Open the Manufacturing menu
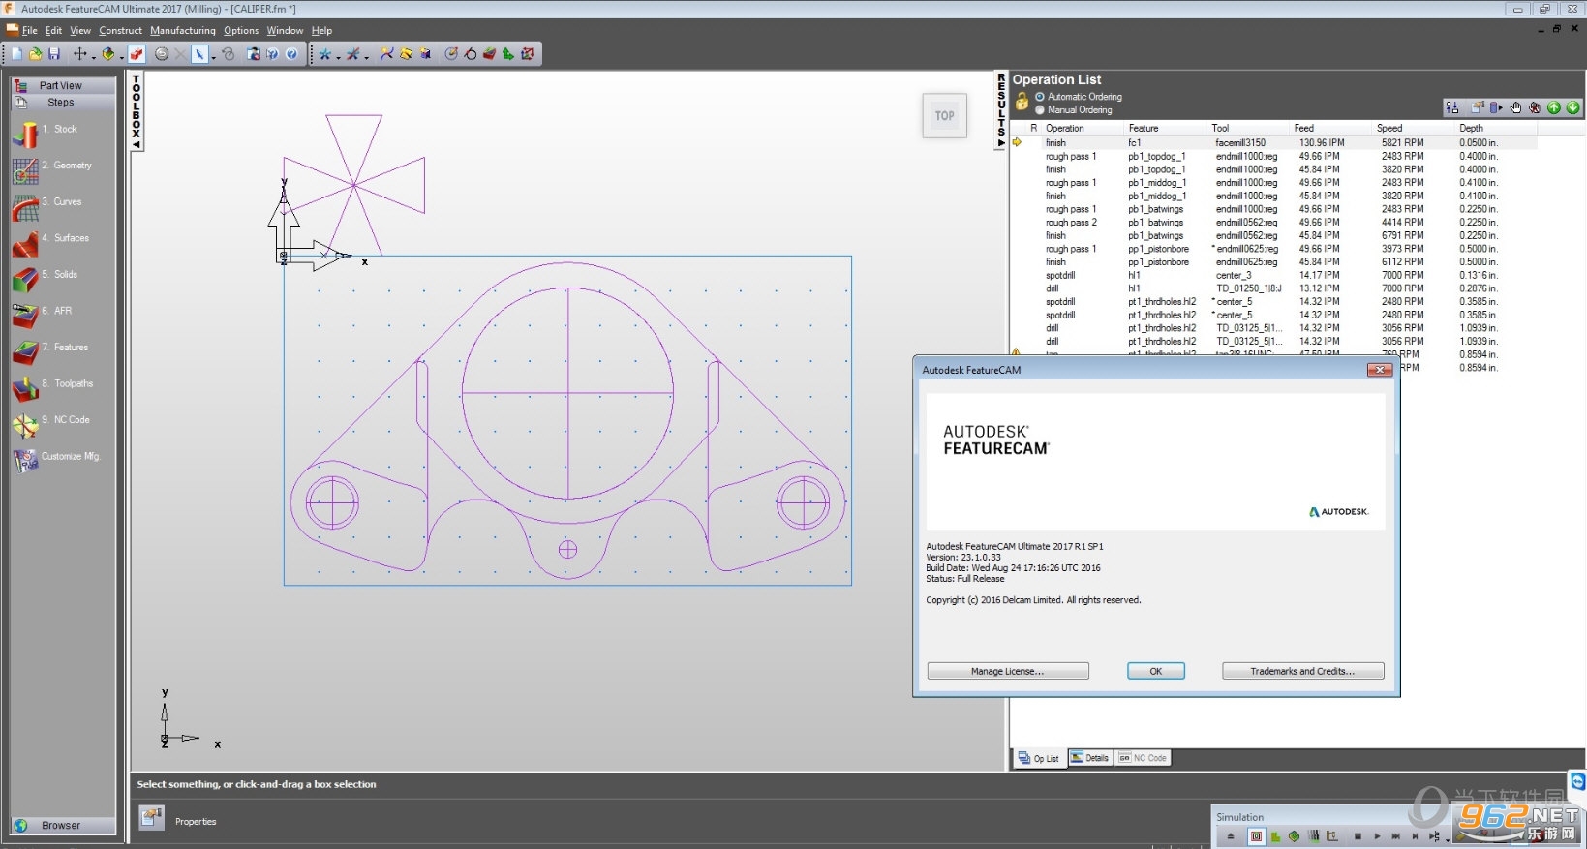The image size is (1587, 849). click(183, 30)
